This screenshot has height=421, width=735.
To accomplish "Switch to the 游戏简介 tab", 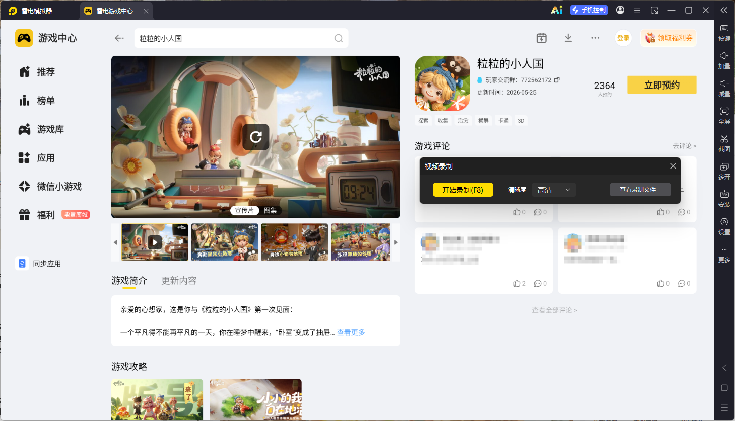I will (129, 281).
